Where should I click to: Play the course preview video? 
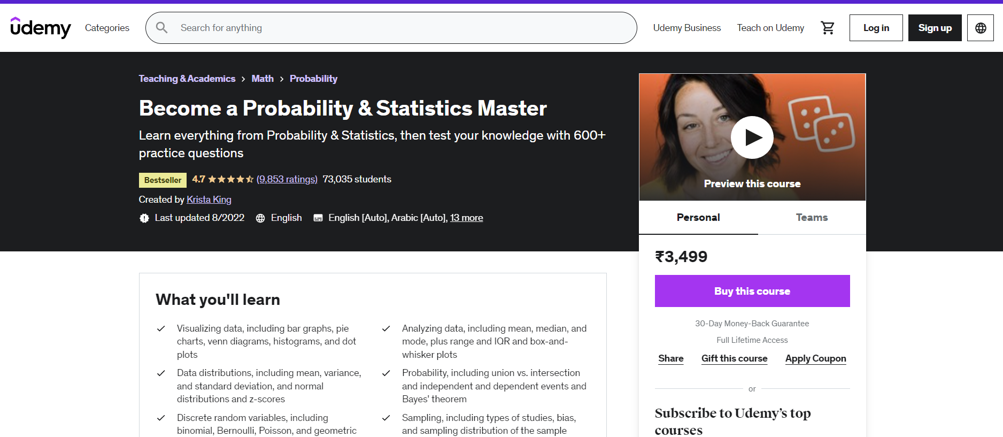[752, 137]
